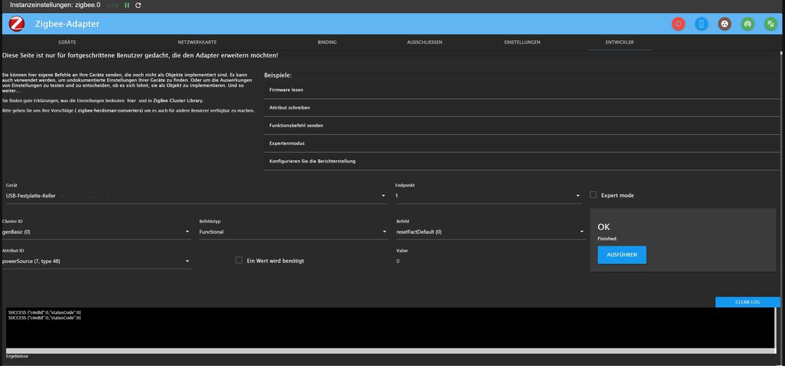The height and width of the screenshot is (366, 785).
Task: Select the Entwickler tab
Action: coord(619,43)
